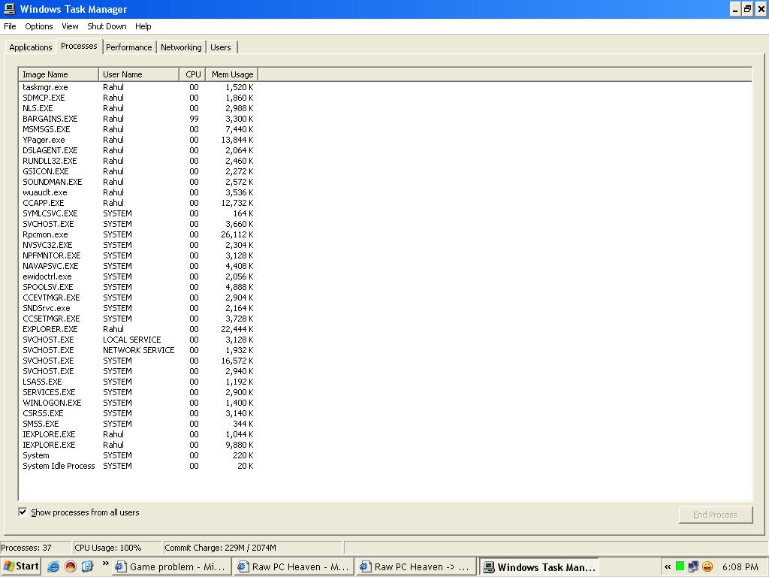Select the NVSVC32.EXE process

point(138,245)
